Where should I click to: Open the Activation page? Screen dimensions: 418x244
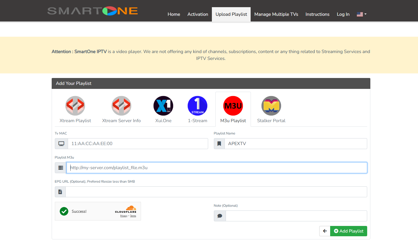coord(198,14)
